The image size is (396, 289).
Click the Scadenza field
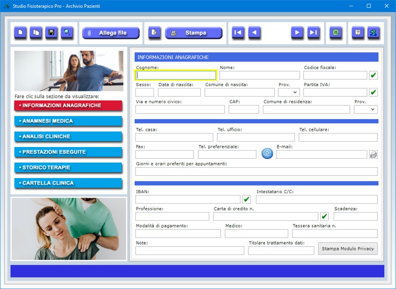pyautogui.click(x=356, y=216)
